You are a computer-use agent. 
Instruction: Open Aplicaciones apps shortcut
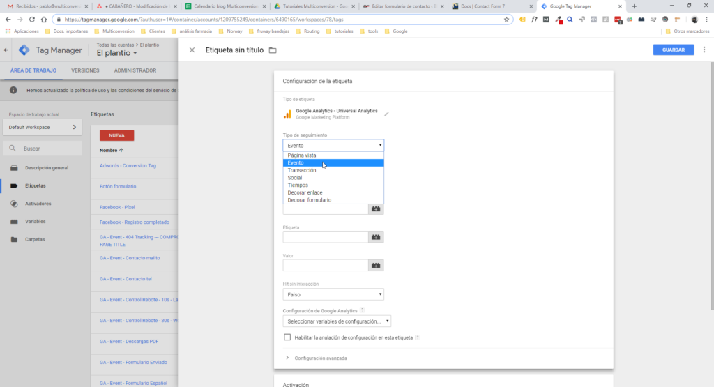[22, 31]
